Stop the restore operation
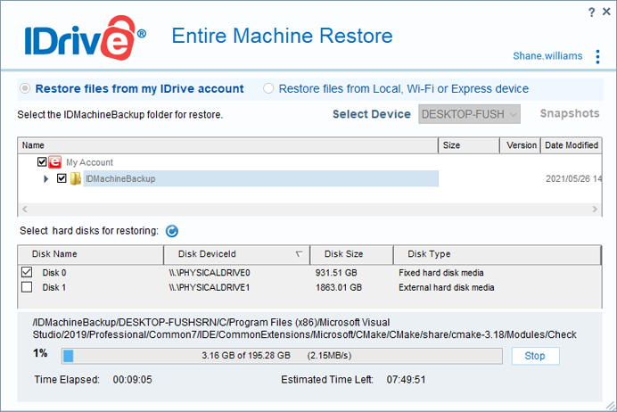This screenshot has width=617, height=412. coord(535,356)
